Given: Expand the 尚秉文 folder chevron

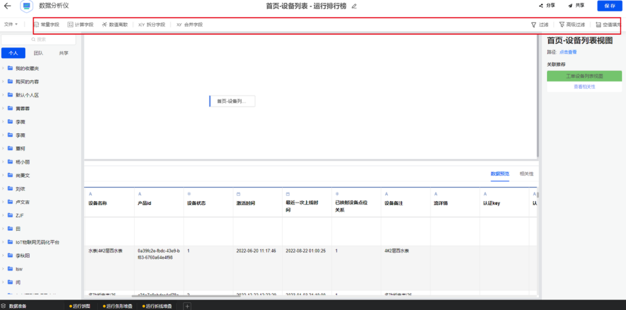Looking at the screenshot, I should tap(3, 175).
